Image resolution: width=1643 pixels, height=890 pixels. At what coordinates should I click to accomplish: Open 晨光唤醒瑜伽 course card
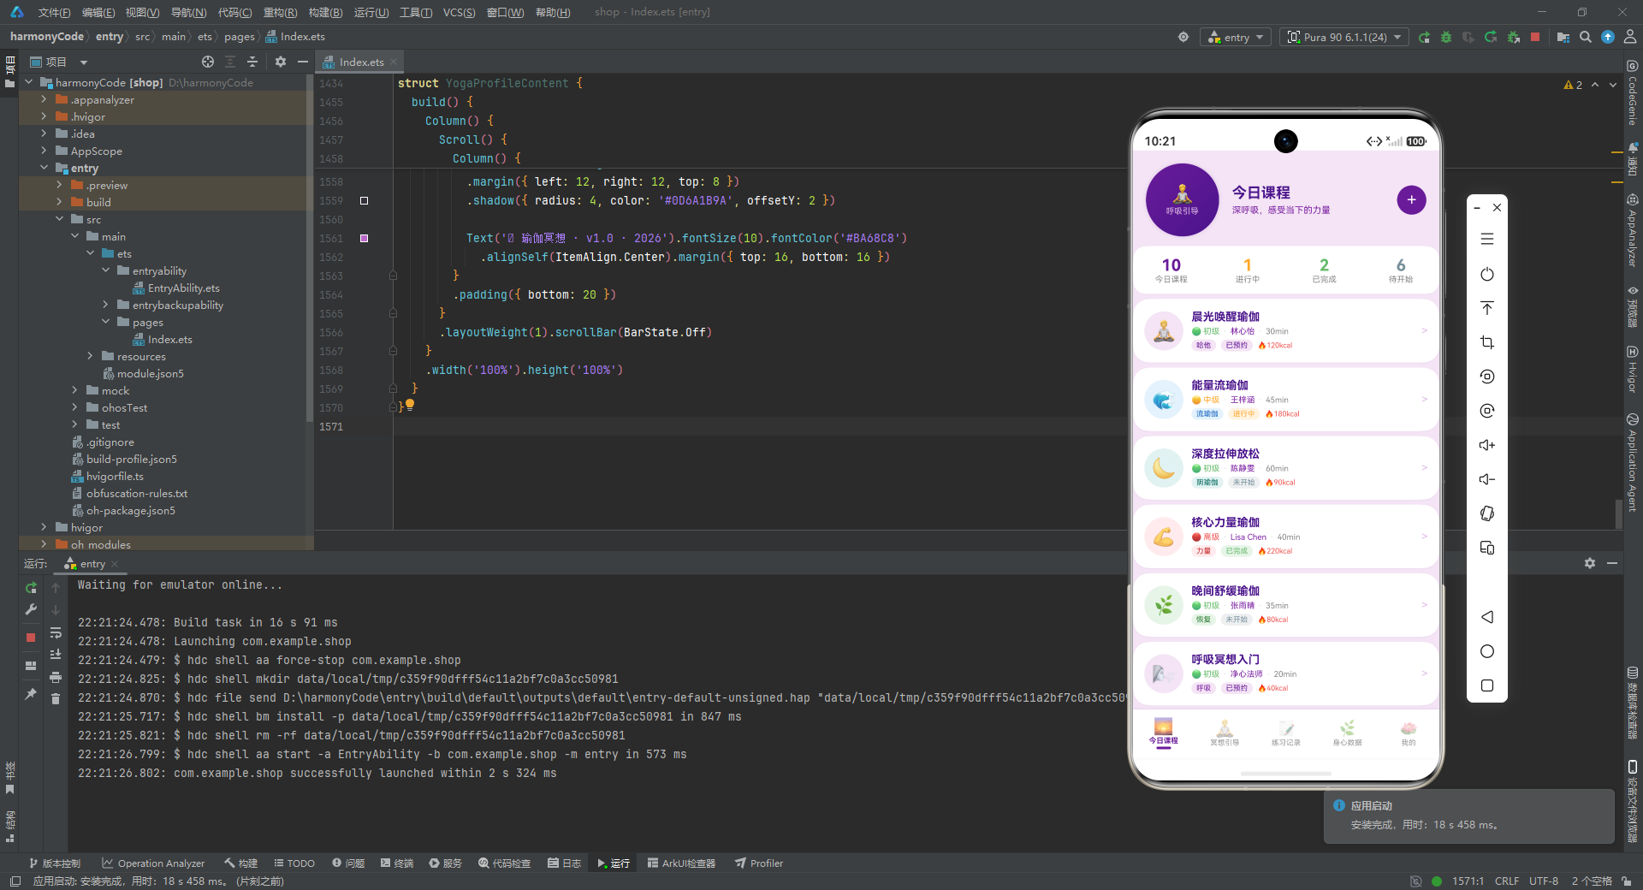point(1285,330)
